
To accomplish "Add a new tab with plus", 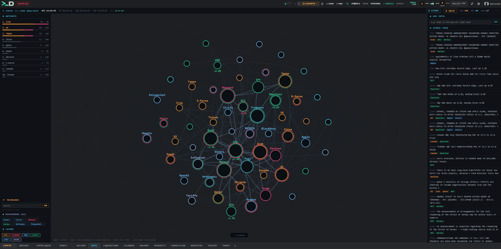I will click(x=235, y=246).
